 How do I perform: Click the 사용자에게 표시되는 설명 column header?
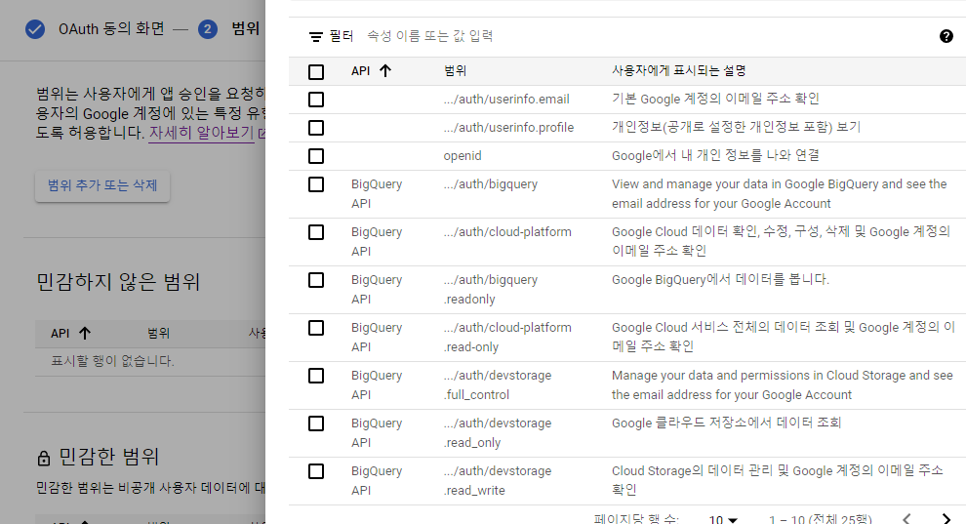(679, 71)
